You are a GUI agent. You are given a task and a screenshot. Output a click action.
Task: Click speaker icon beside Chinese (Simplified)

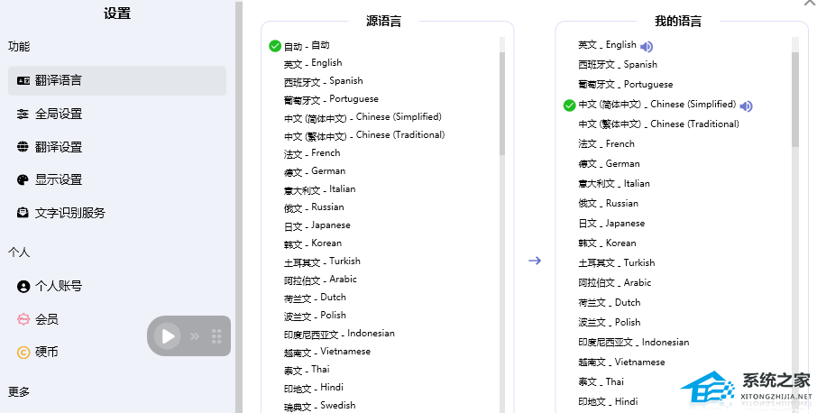click(746, 106)
